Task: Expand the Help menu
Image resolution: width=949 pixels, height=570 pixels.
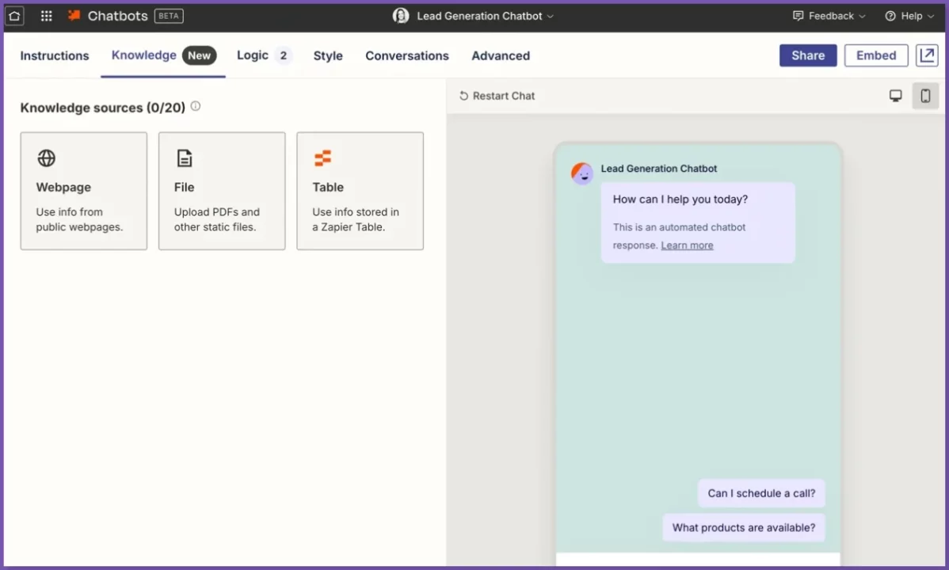Action: [909, 15]
